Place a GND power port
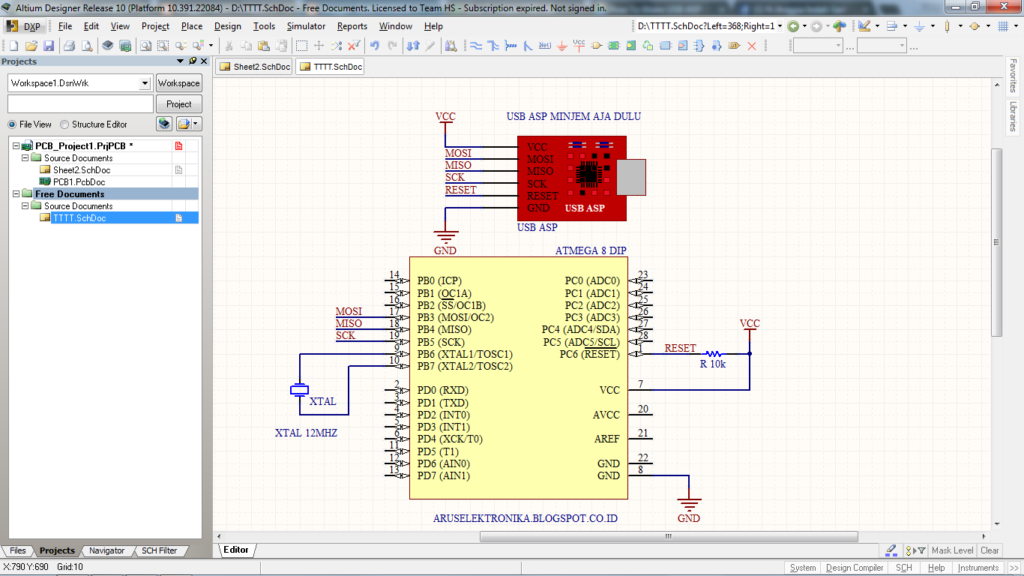 click(x=561, y=45)
